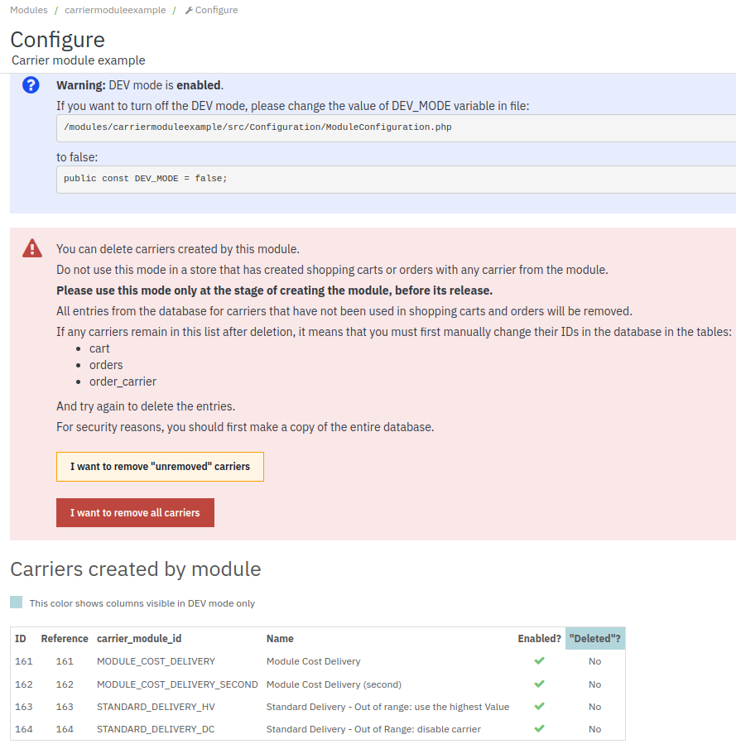Click the green enabled checkmark for carrier 161
The height and width of the screenshot is (744, 736).
point(539,660)
